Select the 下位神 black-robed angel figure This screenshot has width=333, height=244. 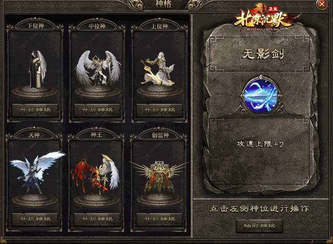[37, 69]
